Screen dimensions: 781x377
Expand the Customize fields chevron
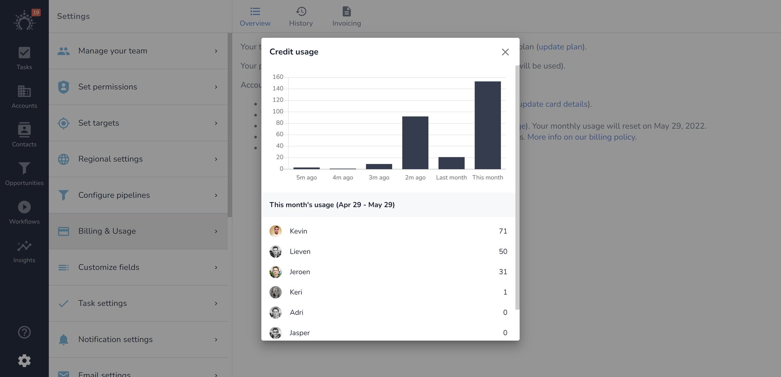216,267
